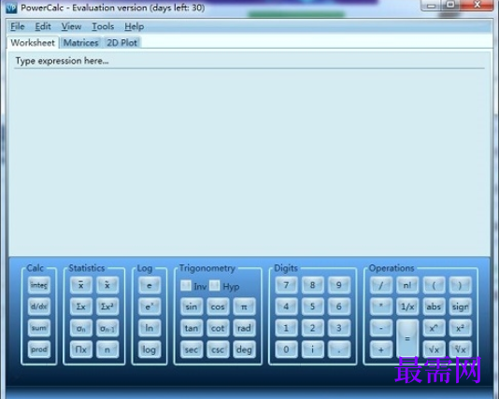Click the multiplication * operator
The width and height of the screenshot is (499, 399).
(x=381, y=306)
